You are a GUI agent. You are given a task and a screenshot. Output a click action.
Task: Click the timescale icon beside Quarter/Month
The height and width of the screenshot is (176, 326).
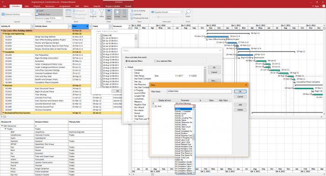[x=153, y=12]
